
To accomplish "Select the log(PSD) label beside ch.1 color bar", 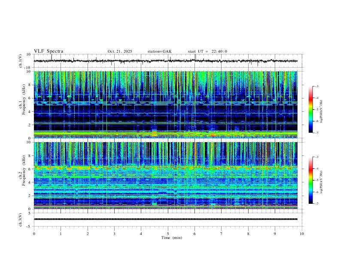I will tap(322, 112).
